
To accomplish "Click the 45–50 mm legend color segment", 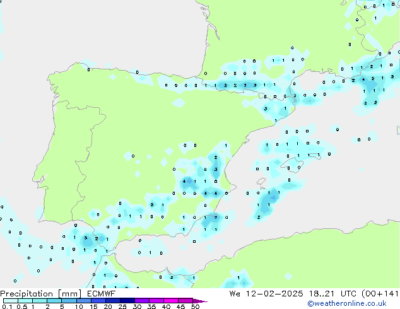I will [185, 301].
